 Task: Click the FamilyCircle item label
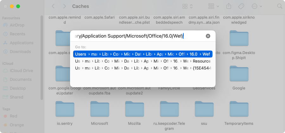[x=169, y=88]
